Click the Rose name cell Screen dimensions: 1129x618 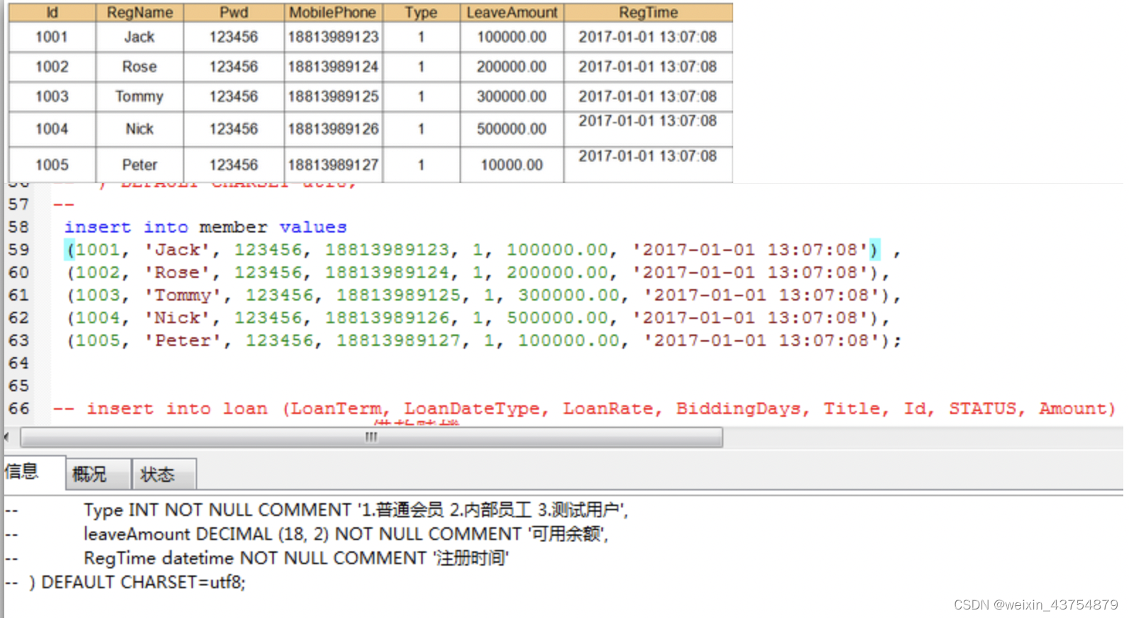tap(140, 67)
